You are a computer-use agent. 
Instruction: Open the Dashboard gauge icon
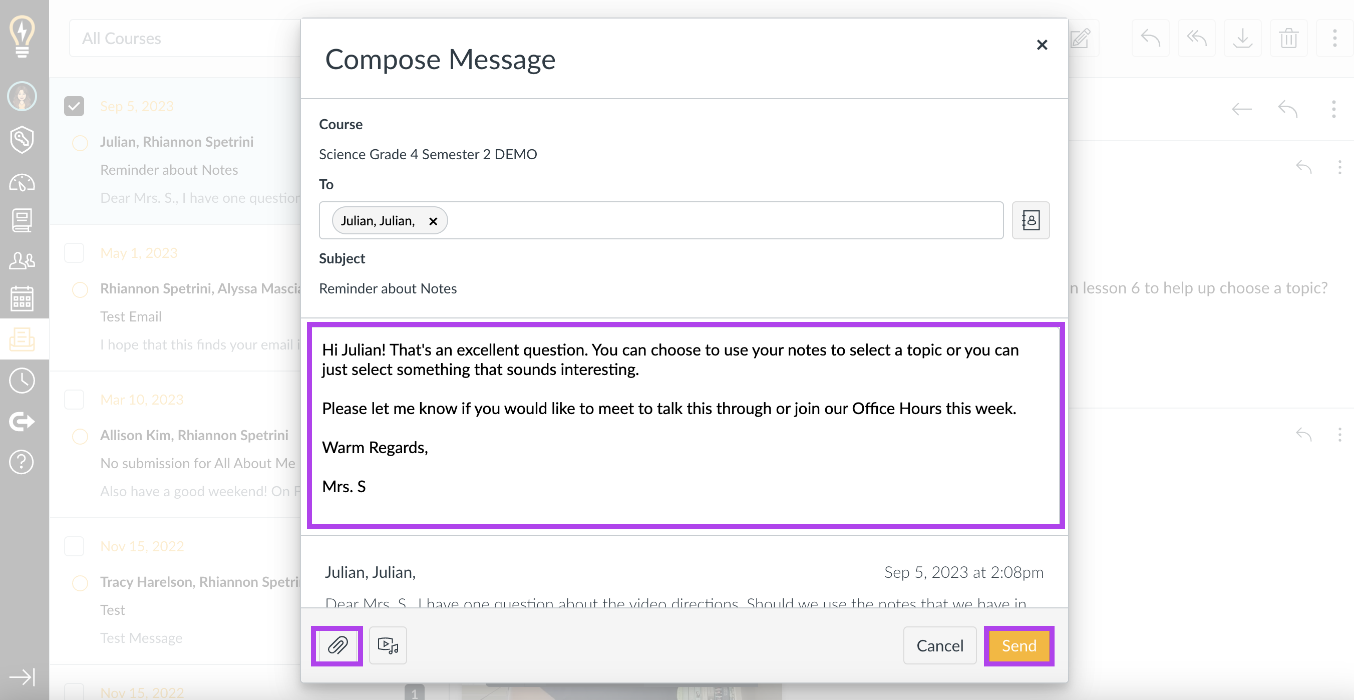point(22,183)
